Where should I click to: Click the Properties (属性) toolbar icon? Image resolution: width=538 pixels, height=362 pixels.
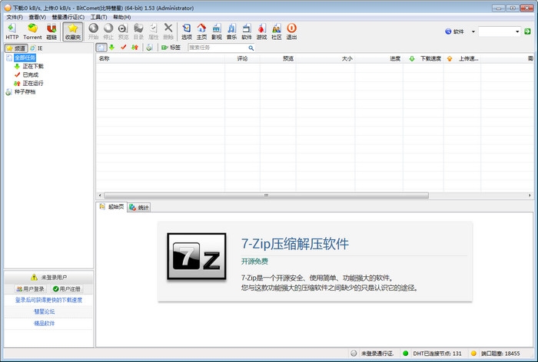pyautogui.click(x=154, y=31)
